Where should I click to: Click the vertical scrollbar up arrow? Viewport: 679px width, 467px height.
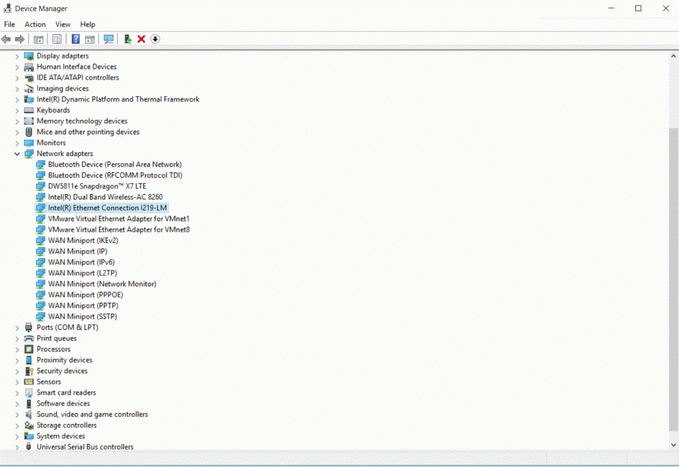coord(673,56)
